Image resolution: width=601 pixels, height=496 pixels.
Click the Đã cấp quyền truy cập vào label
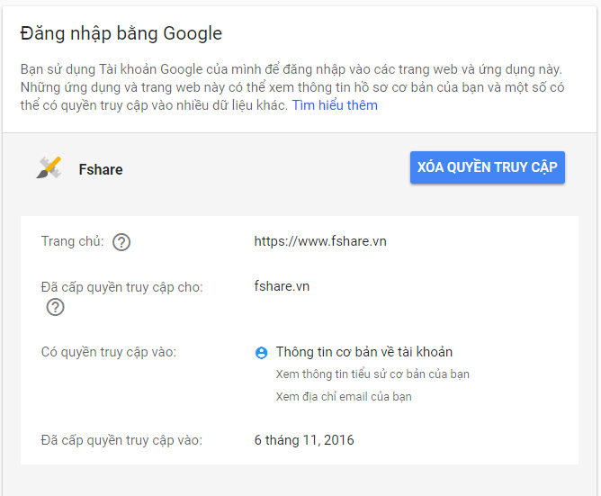point(121,440)
